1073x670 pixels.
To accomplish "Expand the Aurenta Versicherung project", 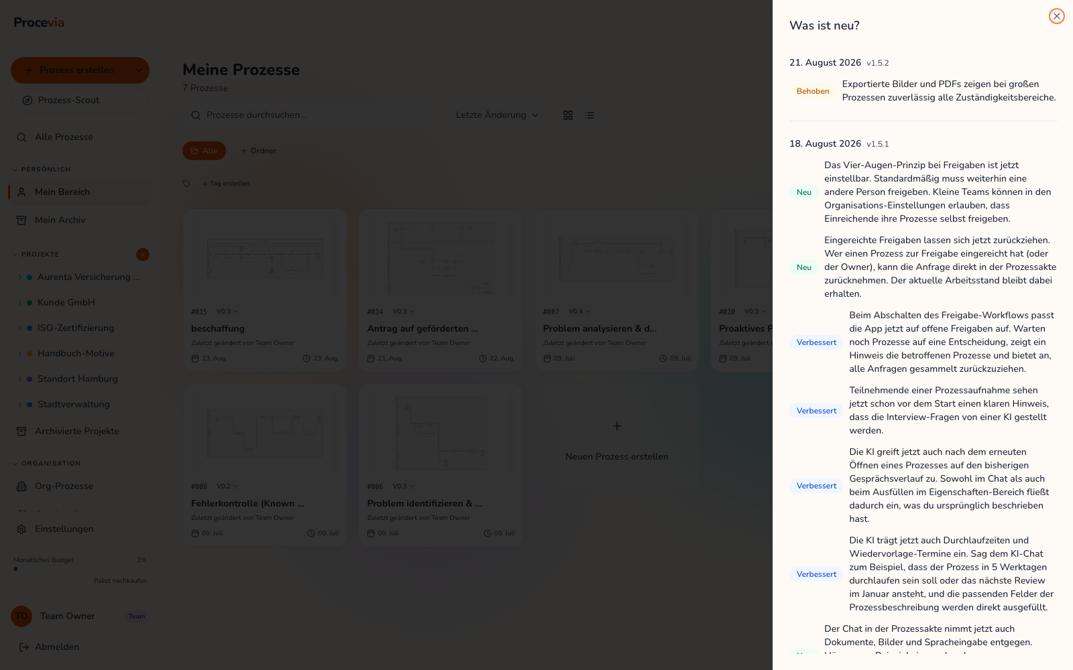I will (x=19, y=277).
